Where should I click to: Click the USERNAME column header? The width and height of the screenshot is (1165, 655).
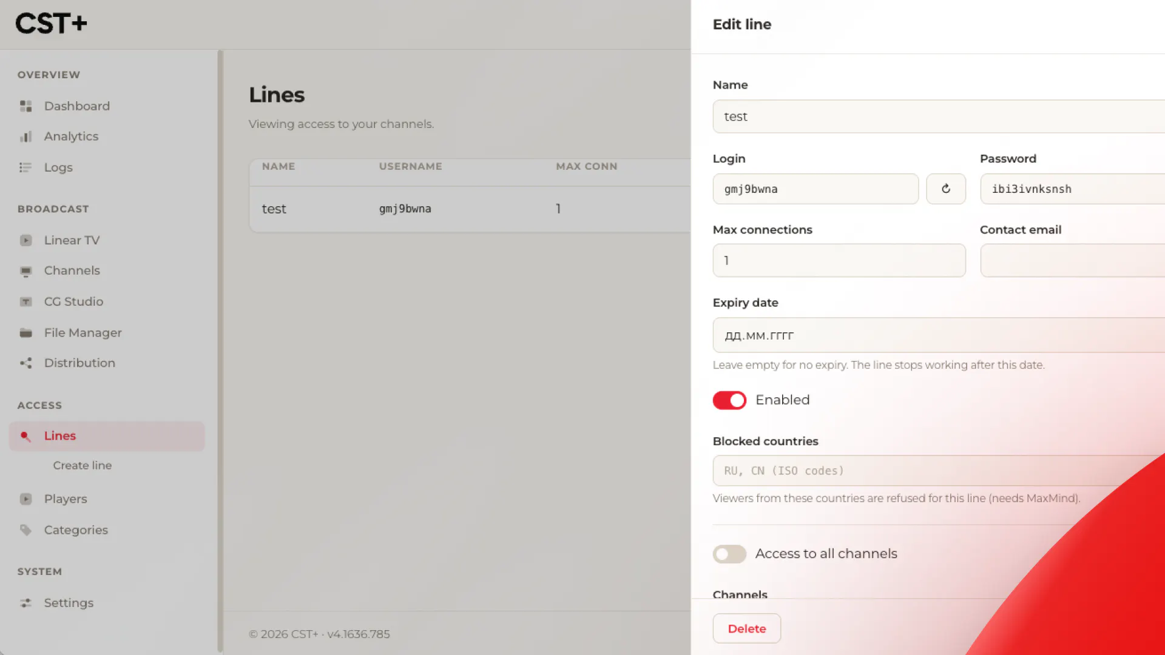[x=411, y=166]
